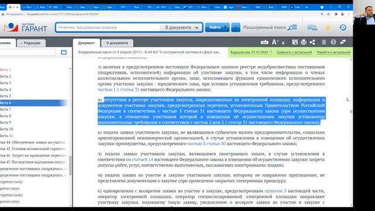The width and height of the screenshot is (375, 211).
Task: Add a bookmark with bookmark icon
Action: point(324,42)
